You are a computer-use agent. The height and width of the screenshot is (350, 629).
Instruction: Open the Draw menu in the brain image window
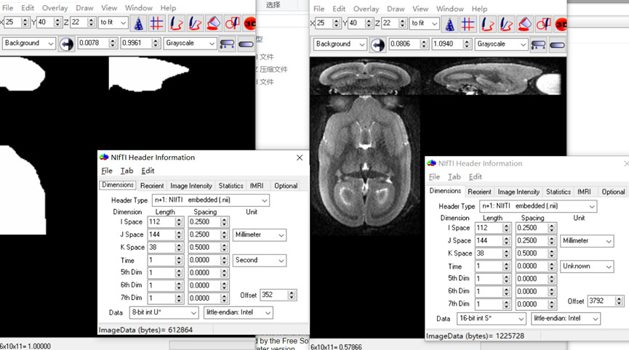pos(396,9)
